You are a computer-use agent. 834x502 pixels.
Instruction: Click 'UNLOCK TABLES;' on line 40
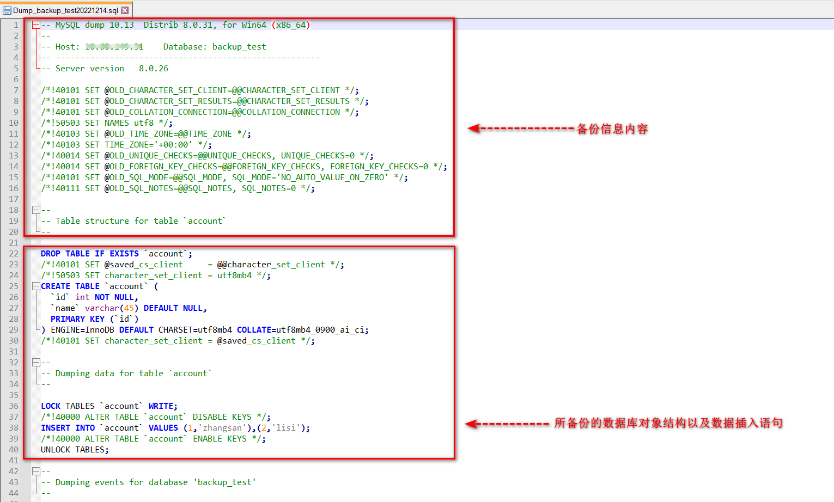point(75,450)
